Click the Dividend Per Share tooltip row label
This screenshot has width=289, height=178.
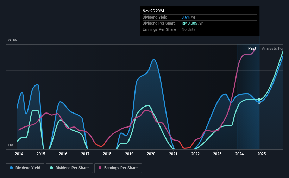159,23
